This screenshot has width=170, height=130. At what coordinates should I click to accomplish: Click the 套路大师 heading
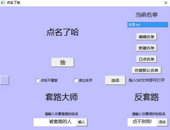click(x=62, y=97)
